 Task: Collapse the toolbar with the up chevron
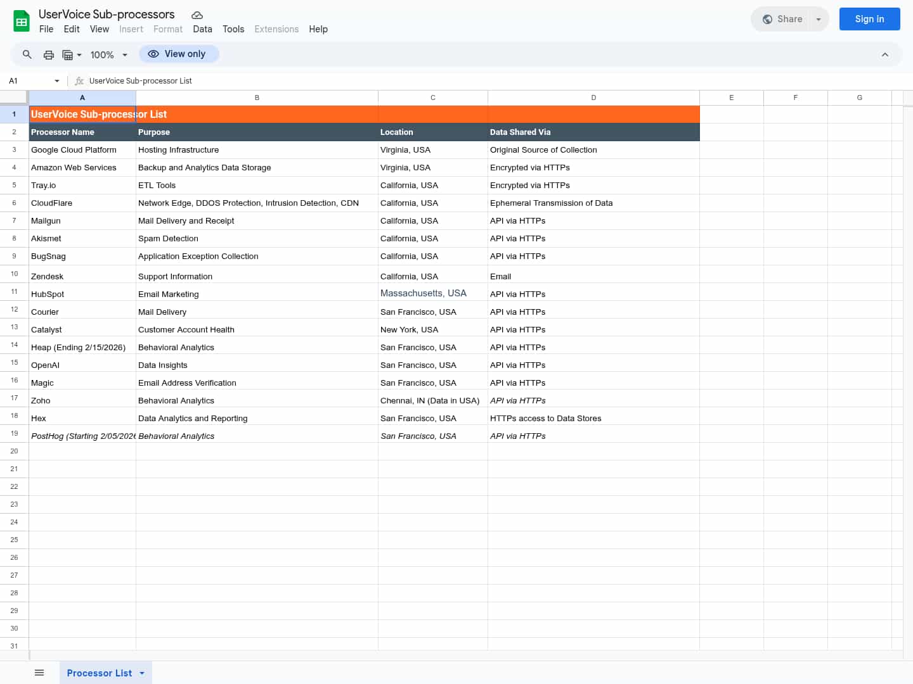[x=885, y=54]
